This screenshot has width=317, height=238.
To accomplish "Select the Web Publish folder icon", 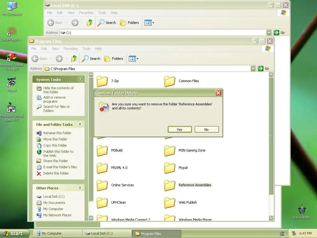I will pos(170,203).
